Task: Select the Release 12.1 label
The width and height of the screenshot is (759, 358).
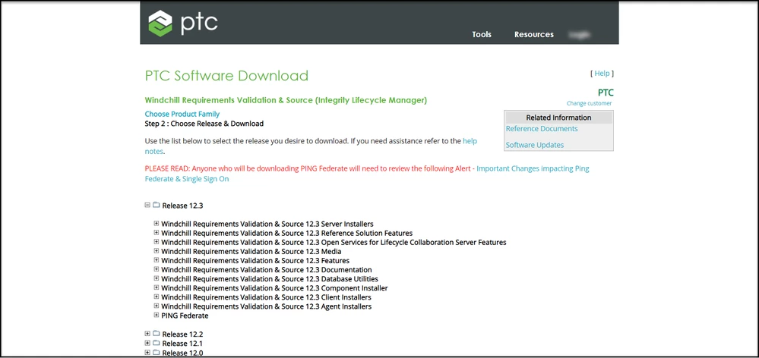Action: click(182, 344)
